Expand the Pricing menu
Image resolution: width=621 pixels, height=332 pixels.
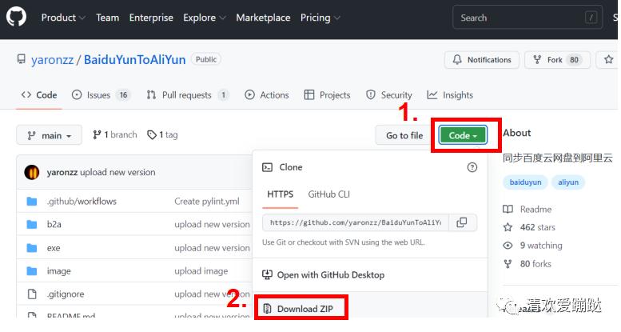320,18
